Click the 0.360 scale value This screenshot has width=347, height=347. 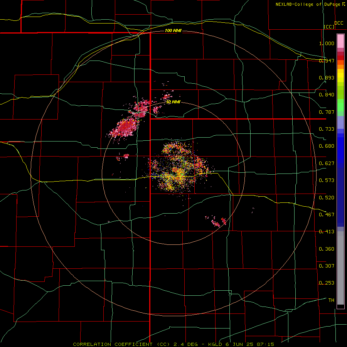[x=327, y=249]
